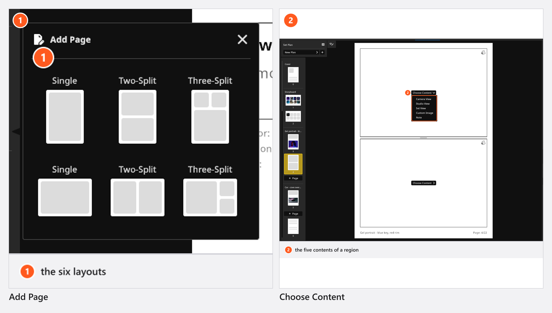The width and height of the screenshot is (552, 313).
Task: Click the edit tool icon beside Set Plan
Action: [x=332, y=44]
